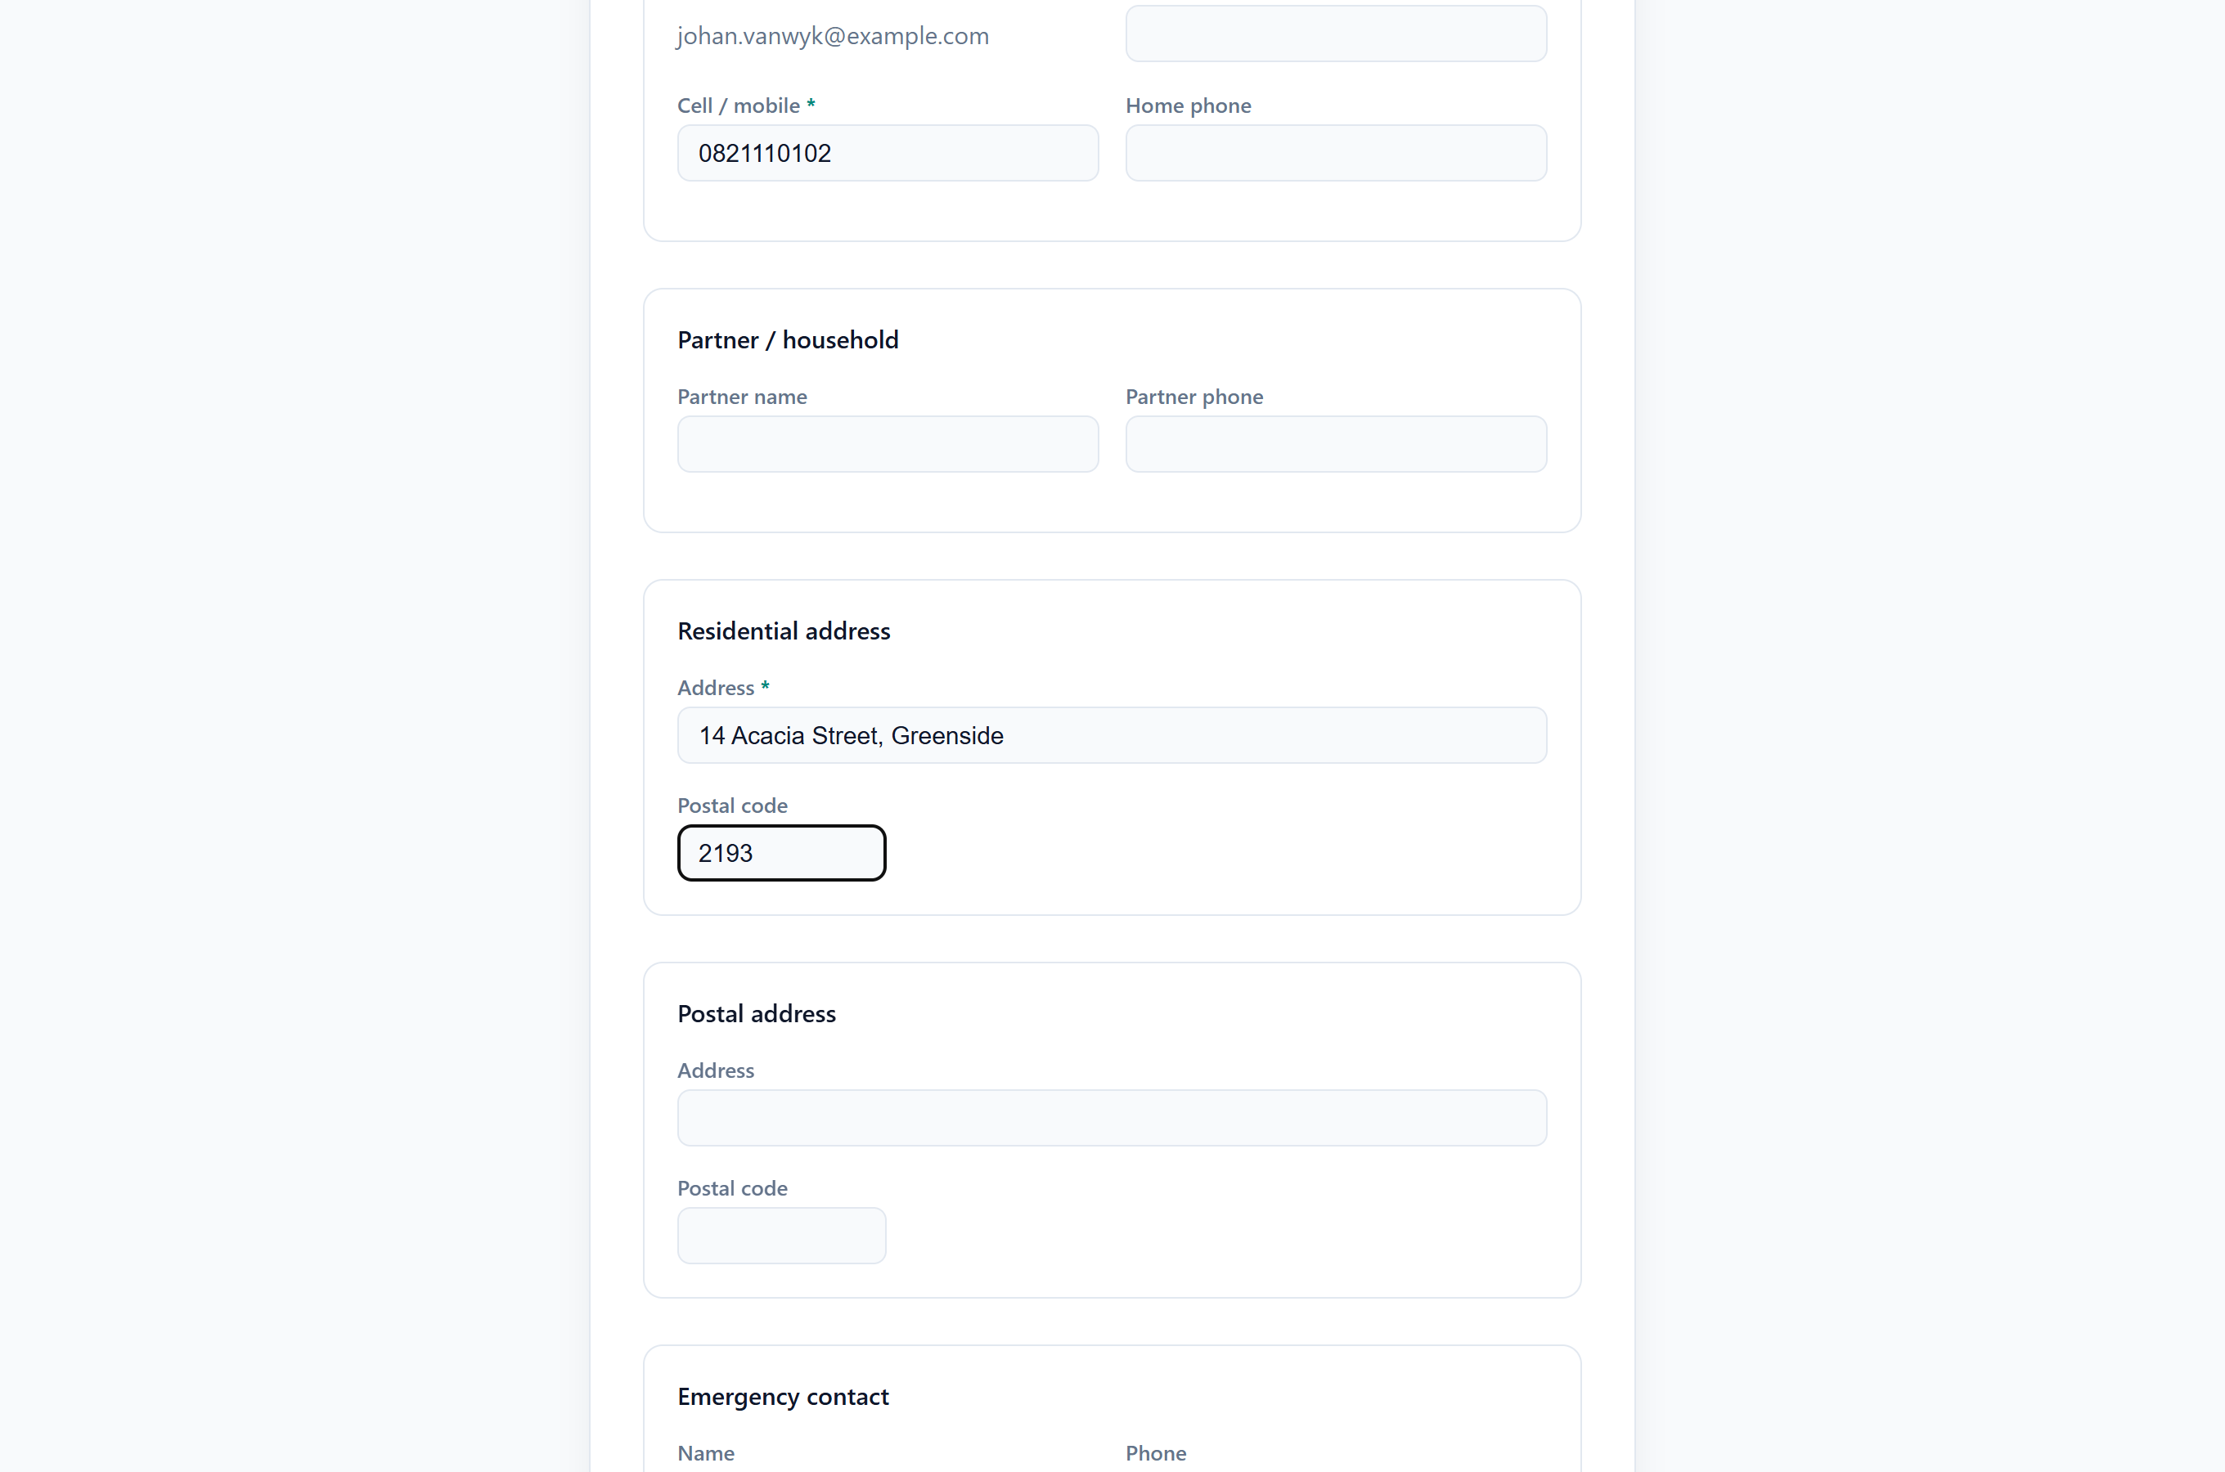Click the johan.vanwyk@example.com email text
The height and width of the screenshot is (1472, 2225).
click(833, 36)
